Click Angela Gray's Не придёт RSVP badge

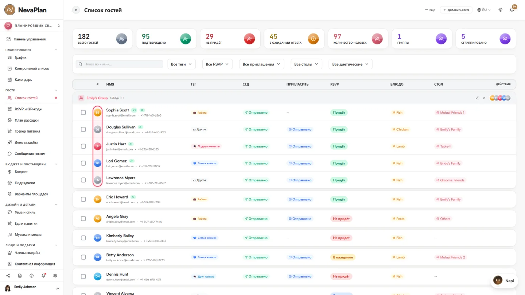point(341,219)
